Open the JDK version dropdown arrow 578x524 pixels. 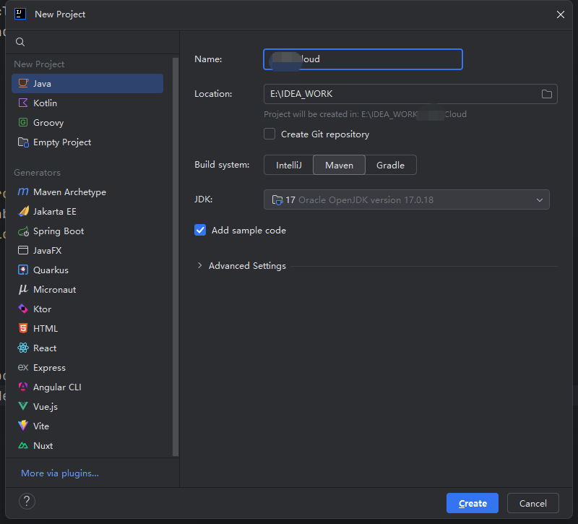[x=540, y=200]
